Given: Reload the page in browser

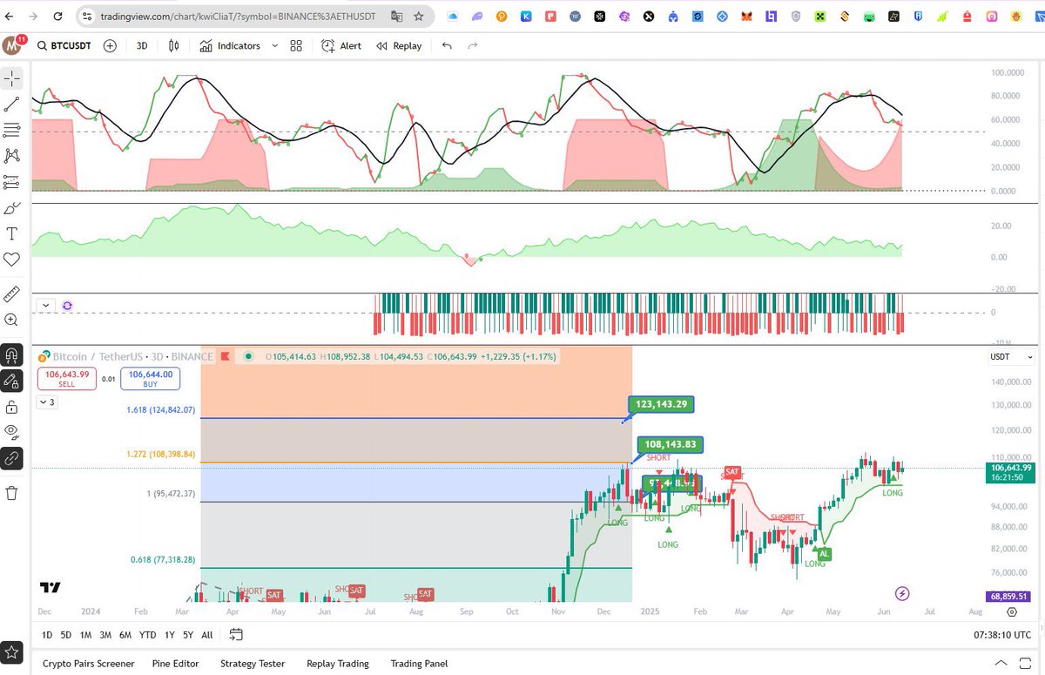Looking at the screenshot, I should [57, 17].
